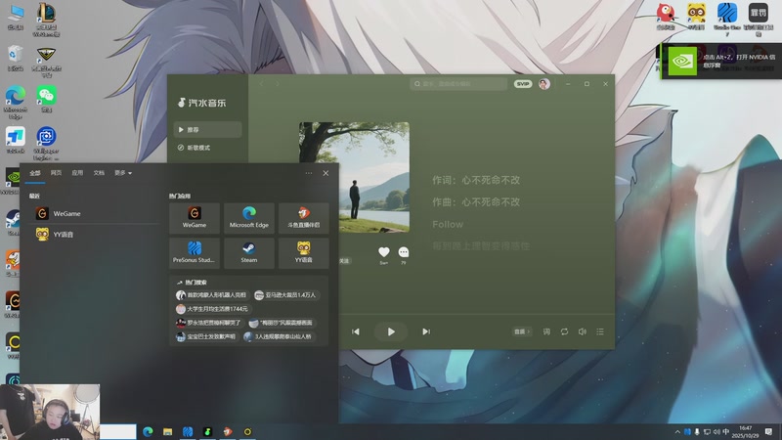Open WeGame from the recent list
This screenshot has width=782, height=440.
[94, 213]
